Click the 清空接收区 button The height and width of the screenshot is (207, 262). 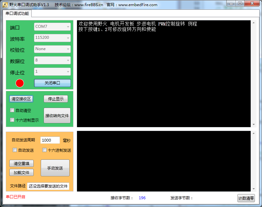point(21,99)
